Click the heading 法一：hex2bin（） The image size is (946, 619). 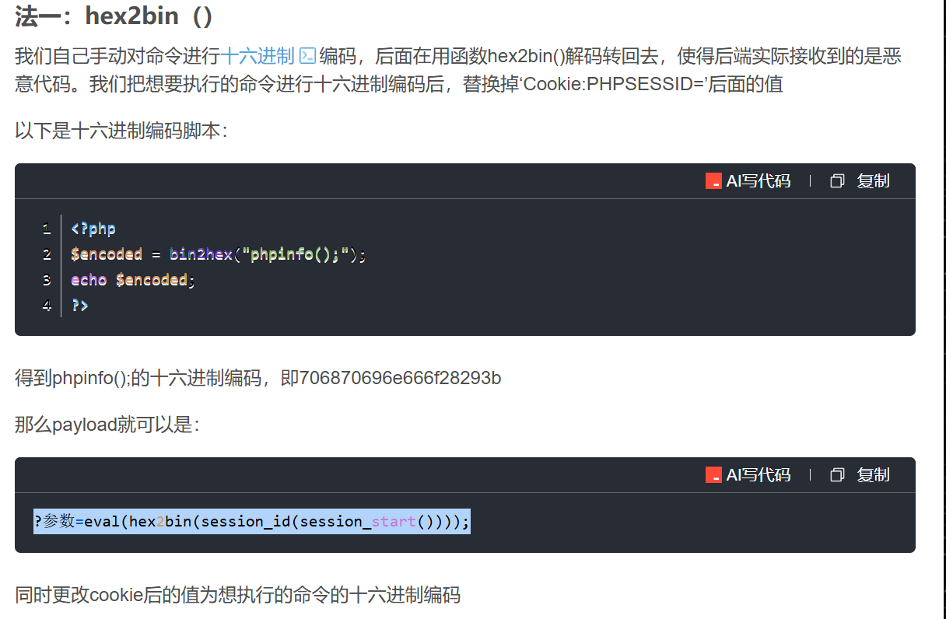114,16
